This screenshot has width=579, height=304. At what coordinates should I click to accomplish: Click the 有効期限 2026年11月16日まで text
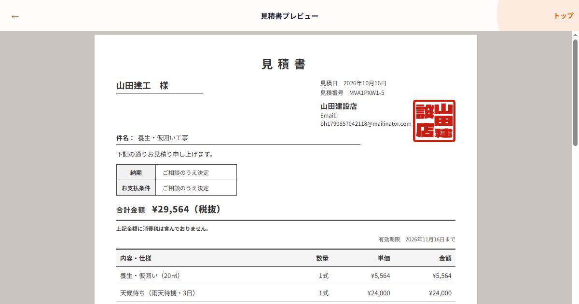point(417,239)
